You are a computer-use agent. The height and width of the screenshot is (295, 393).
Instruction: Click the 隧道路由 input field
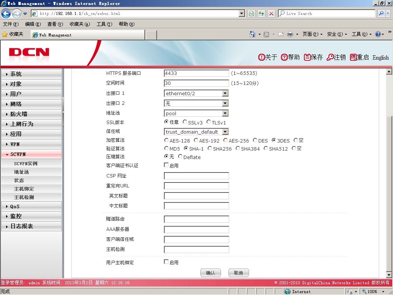pos(196,219)
